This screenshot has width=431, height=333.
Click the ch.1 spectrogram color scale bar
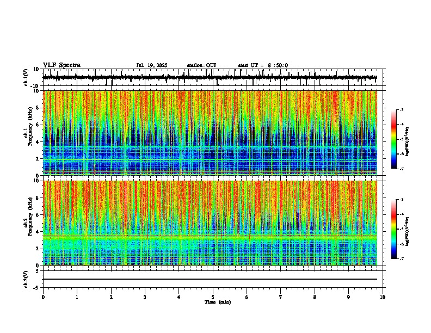pos(394,139)
